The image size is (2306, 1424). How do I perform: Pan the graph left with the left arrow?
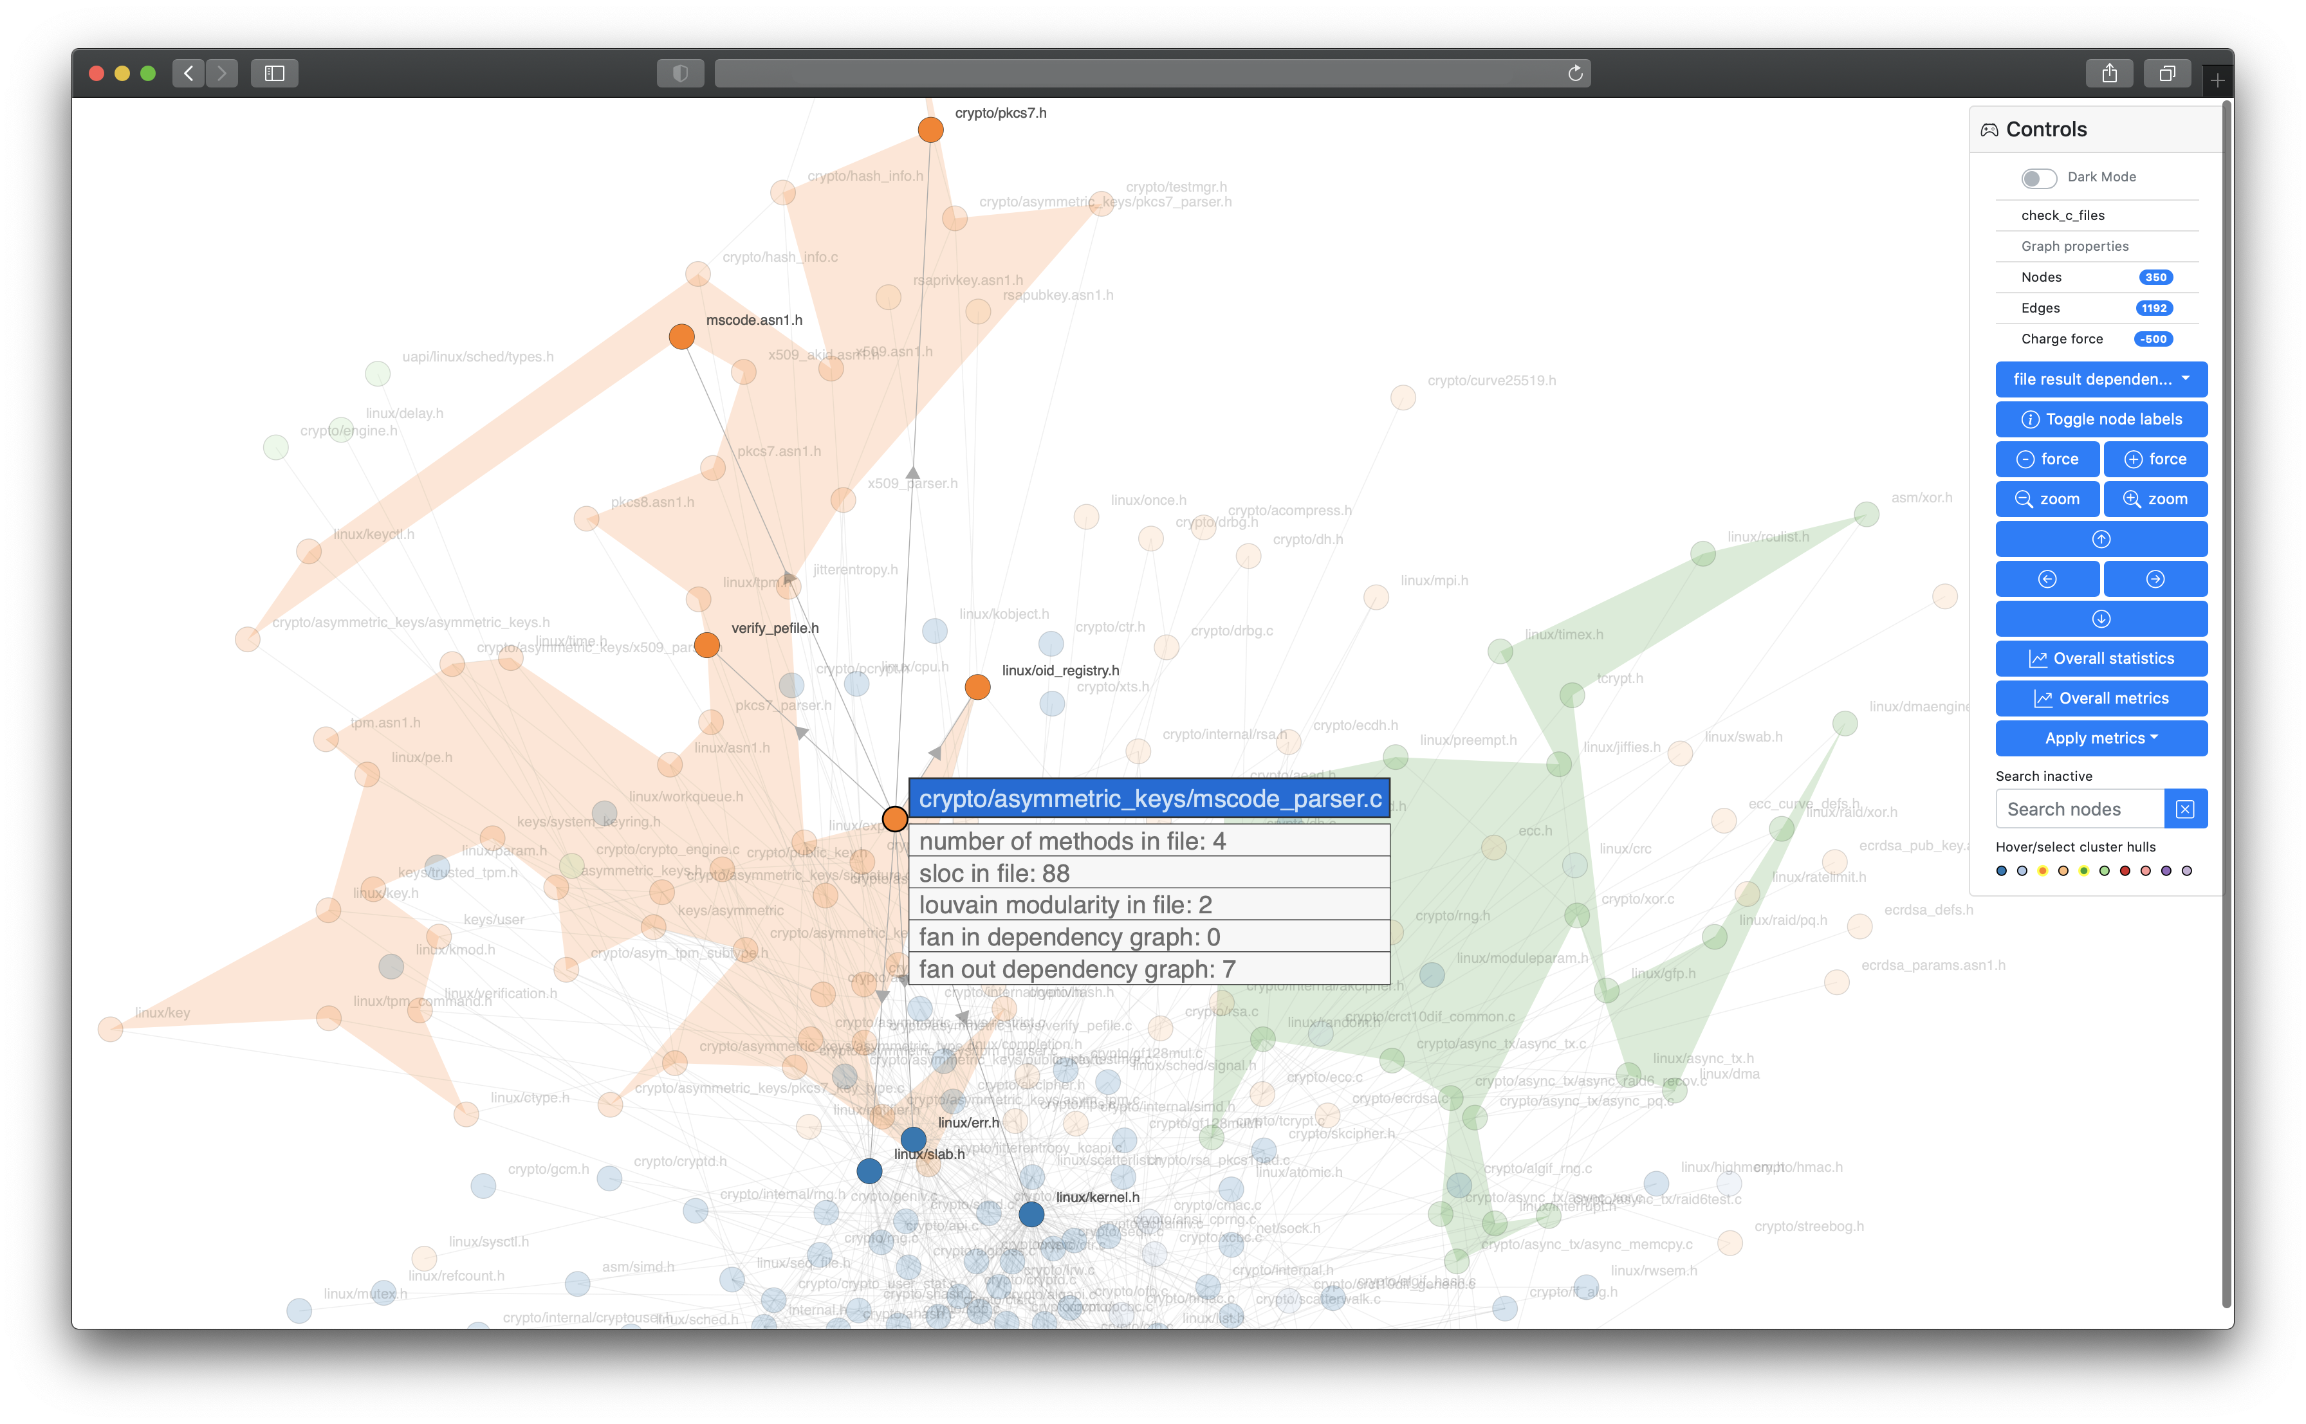(2047, 580)
